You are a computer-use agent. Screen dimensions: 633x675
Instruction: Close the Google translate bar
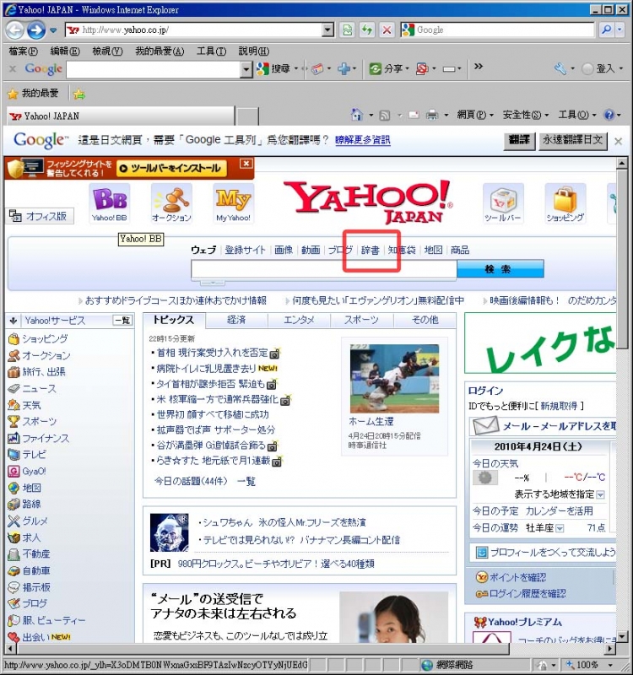(618, 141)
